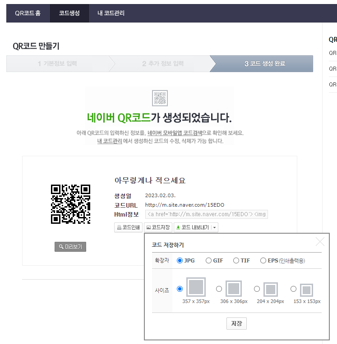Click the QR코드 만들기 heading
The width and height of the screenshot is (337, 344).
36,46
